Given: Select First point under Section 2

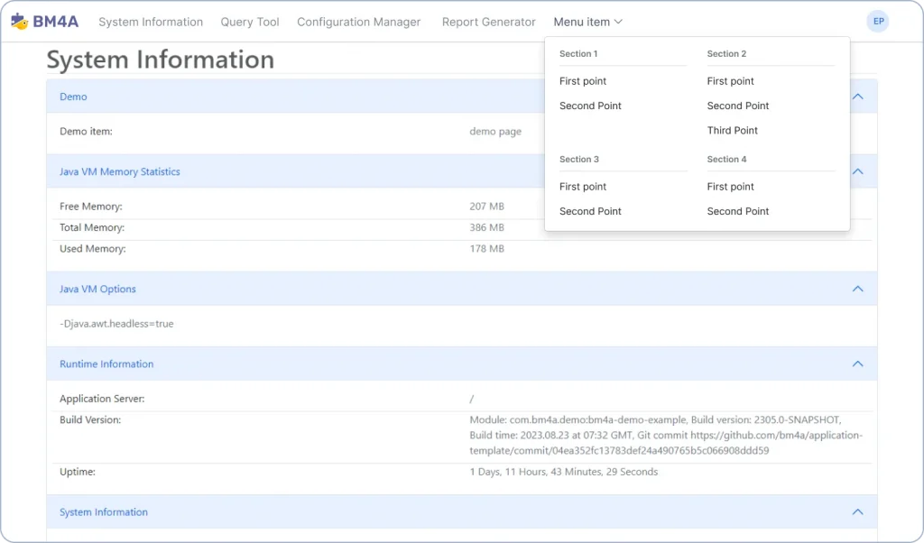Looking at the screenshot, I should 731,81.
